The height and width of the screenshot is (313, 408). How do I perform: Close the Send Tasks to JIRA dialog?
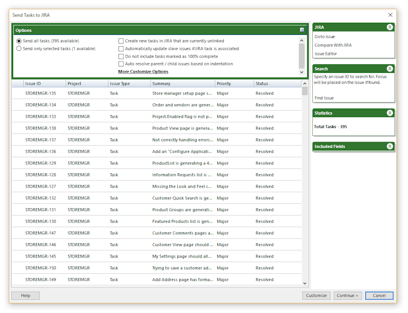click(391, 15)
